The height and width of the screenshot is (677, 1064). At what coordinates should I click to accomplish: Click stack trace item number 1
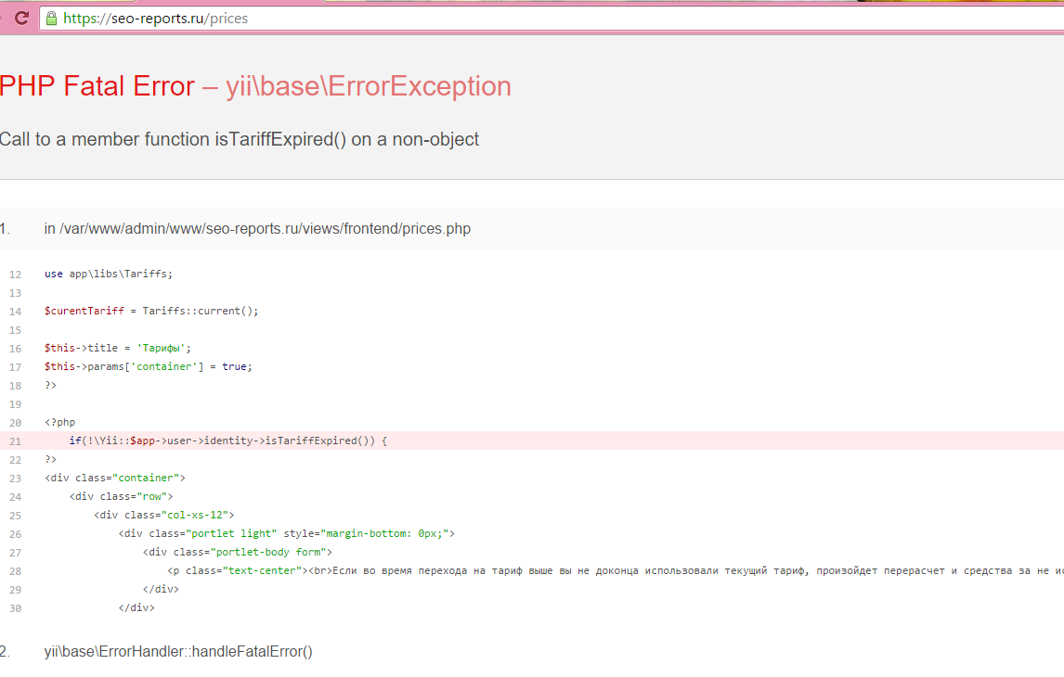tap(5, 229)
